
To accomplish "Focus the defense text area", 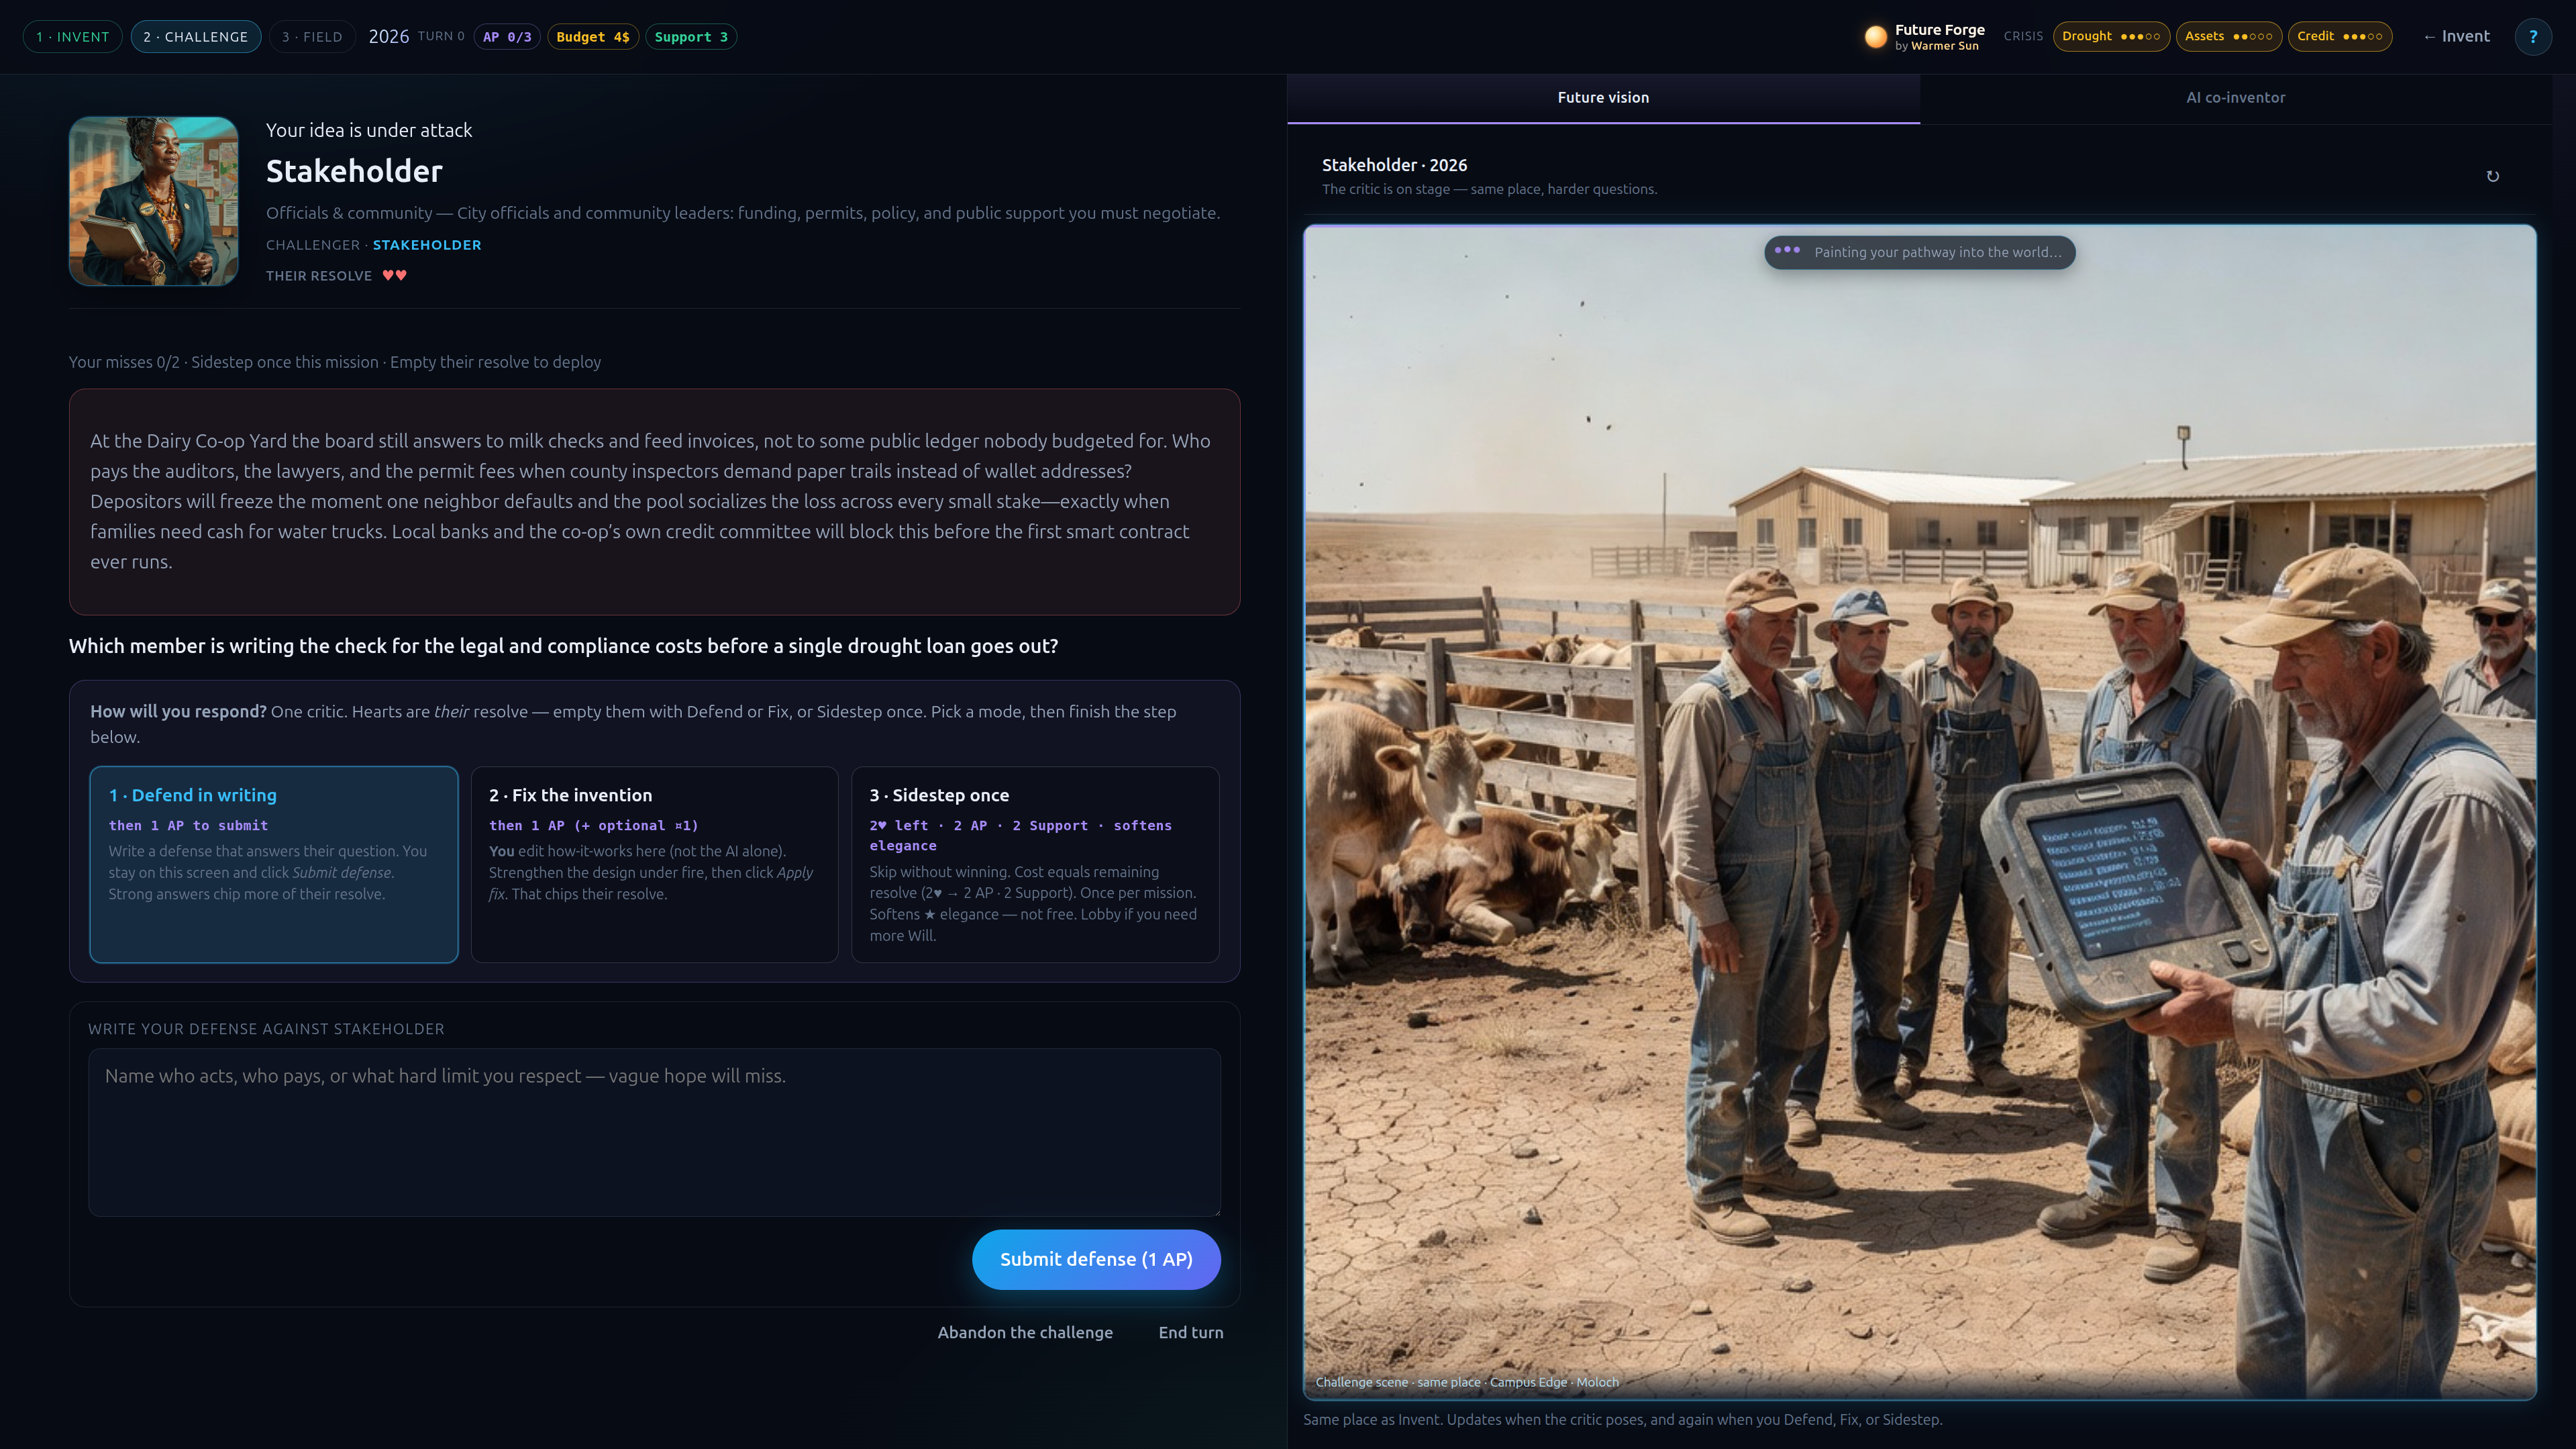I will tap(654, 1132).
